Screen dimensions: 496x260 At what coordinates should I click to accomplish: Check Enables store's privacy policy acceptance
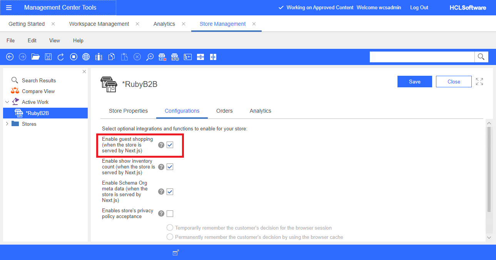170,213
